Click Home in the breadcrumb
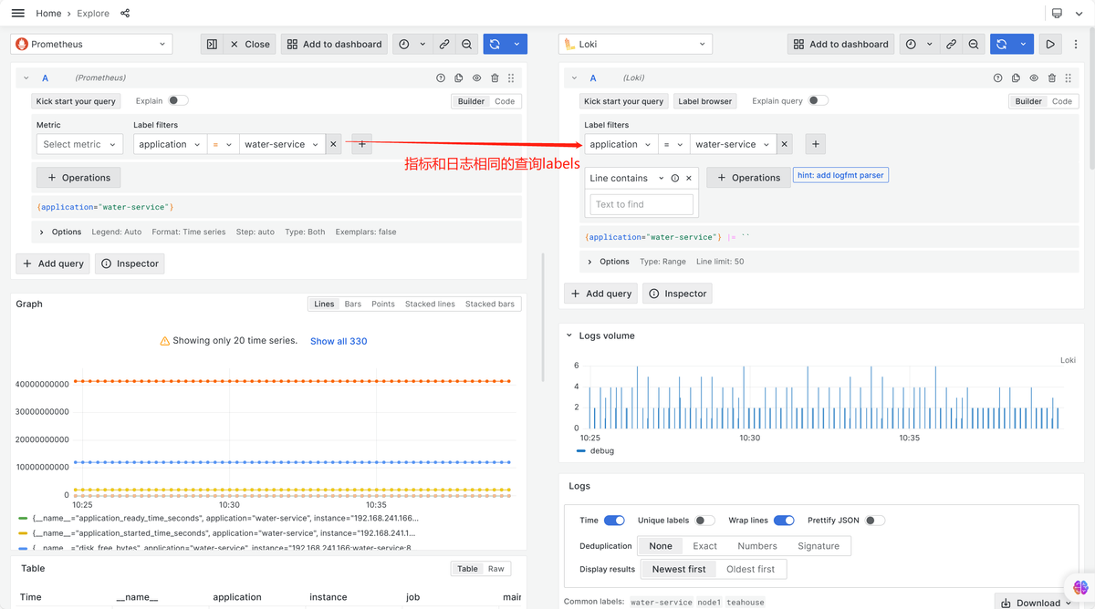The width and height of the screenshot is (1095, 609). [48, 14]
